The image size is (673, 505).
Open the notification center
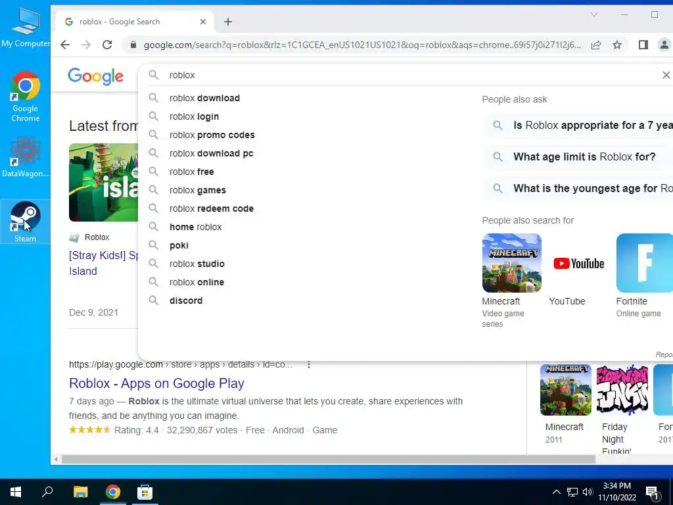(x=653, y=493)
